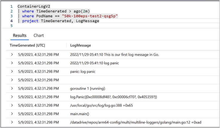
Task: Sort by LogMessage column header
Action: [x=81, y=45]
